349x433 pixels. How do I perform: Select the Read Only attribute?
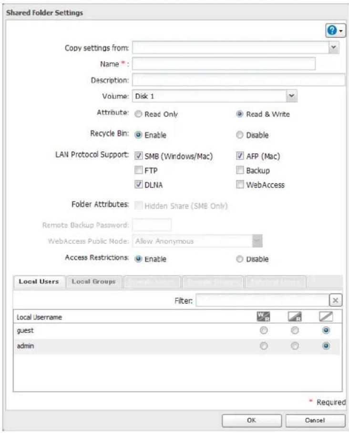coord(138,114)
